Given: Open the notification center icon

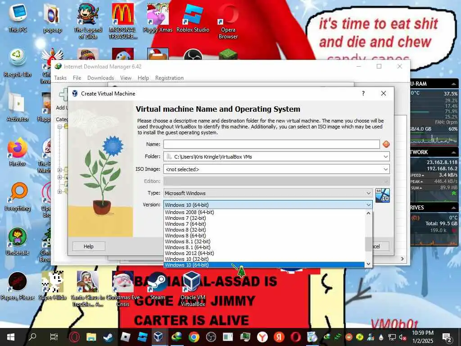Looking at the screenshot, I should pos(447,337).
